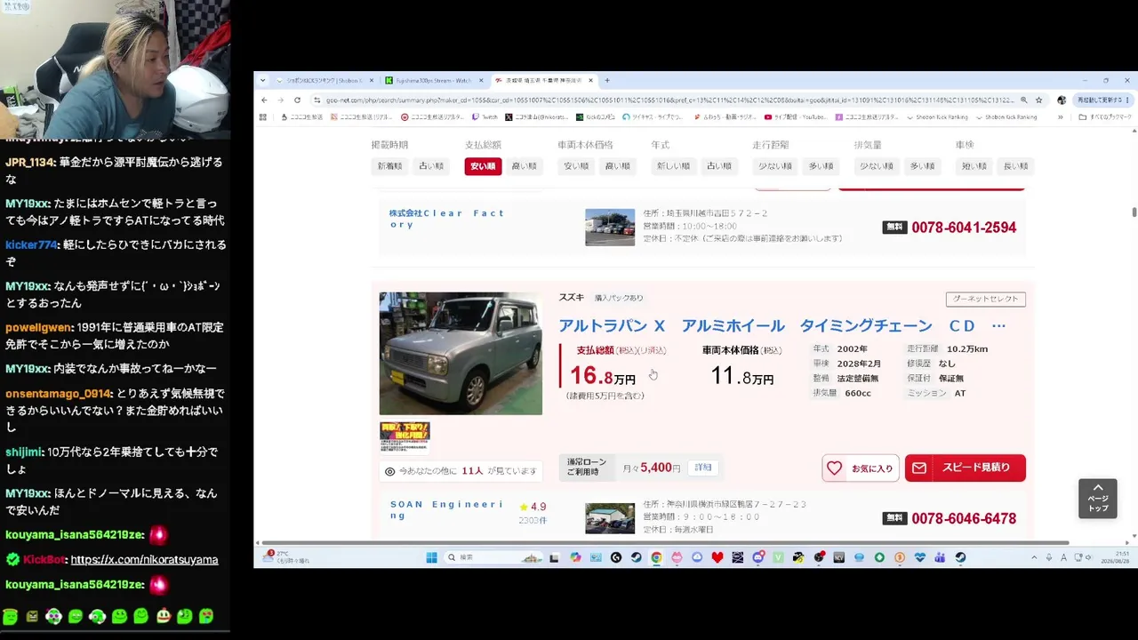Sort by 少ない順 under 走行距離
This screenshot has height=640, width=1138.
[775, 166]
